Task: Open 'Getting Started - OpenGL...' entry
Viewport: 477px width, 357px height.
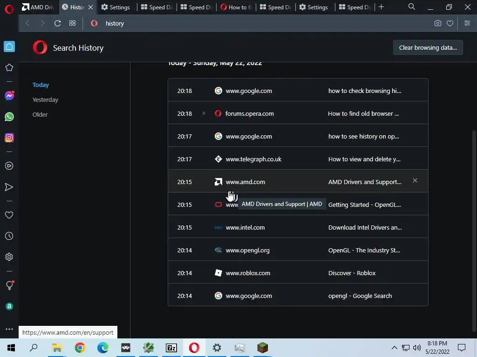Action: pyautogui.click(x=298, y=205)
